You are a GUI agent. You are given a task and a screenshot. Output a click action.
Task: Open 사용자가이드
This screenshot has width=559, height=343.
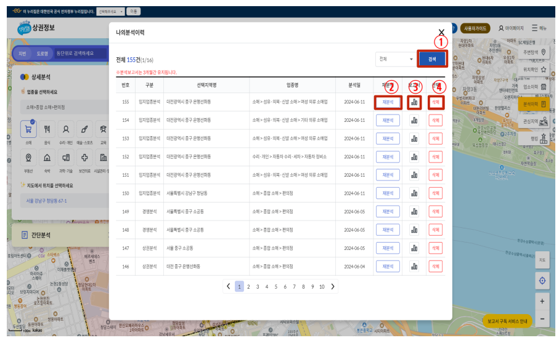[475, 28]
